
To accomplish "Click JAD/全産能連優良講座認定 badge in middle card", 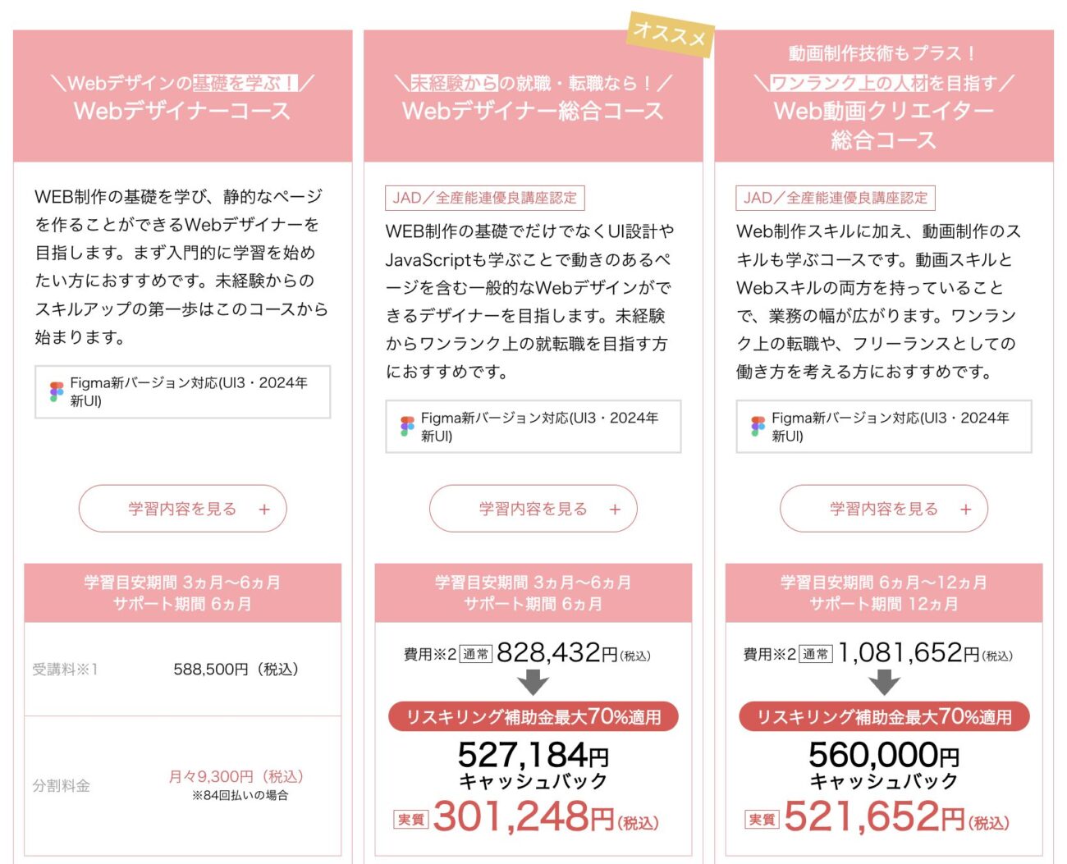I will [484, 198].
